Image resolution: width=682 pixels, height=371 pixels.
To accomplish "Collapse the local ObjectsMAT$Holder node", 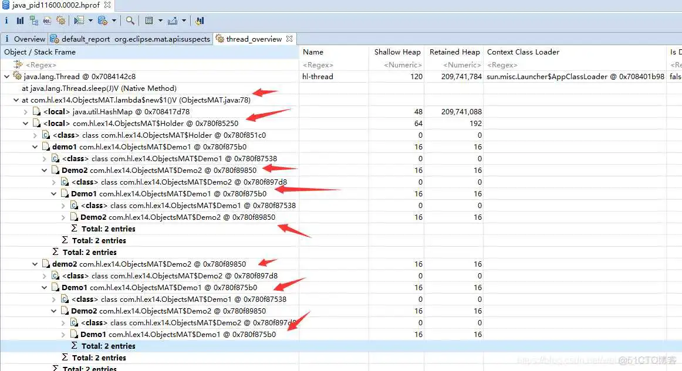I will click(x=26, y=124).
